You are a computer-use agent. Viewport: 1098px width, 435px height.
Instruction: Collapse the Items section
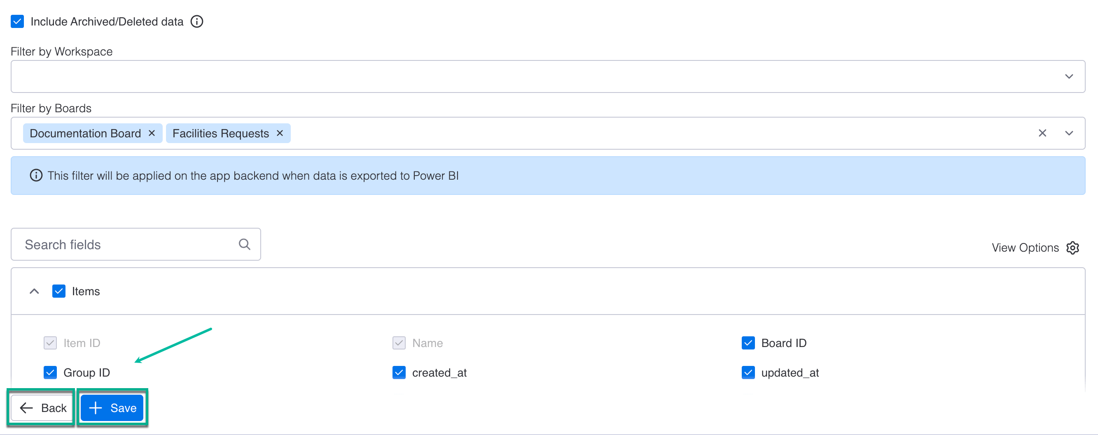tap(34, 291)
